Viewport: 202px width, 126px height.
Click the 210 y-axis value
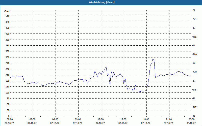[x=8, y=75]
